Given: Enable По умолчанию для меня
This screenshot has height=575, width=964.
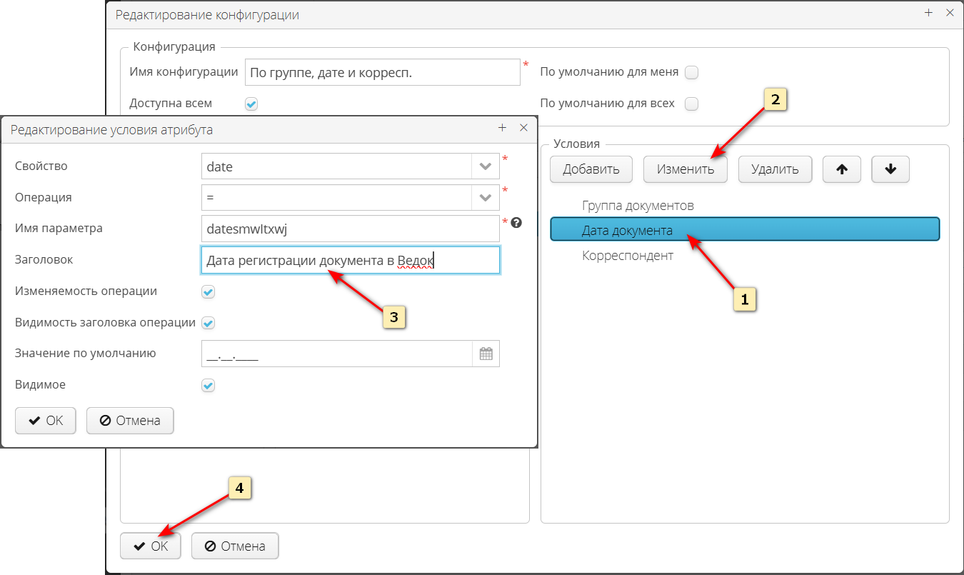Looking at the screenshot, I should [x=691, y=72].
